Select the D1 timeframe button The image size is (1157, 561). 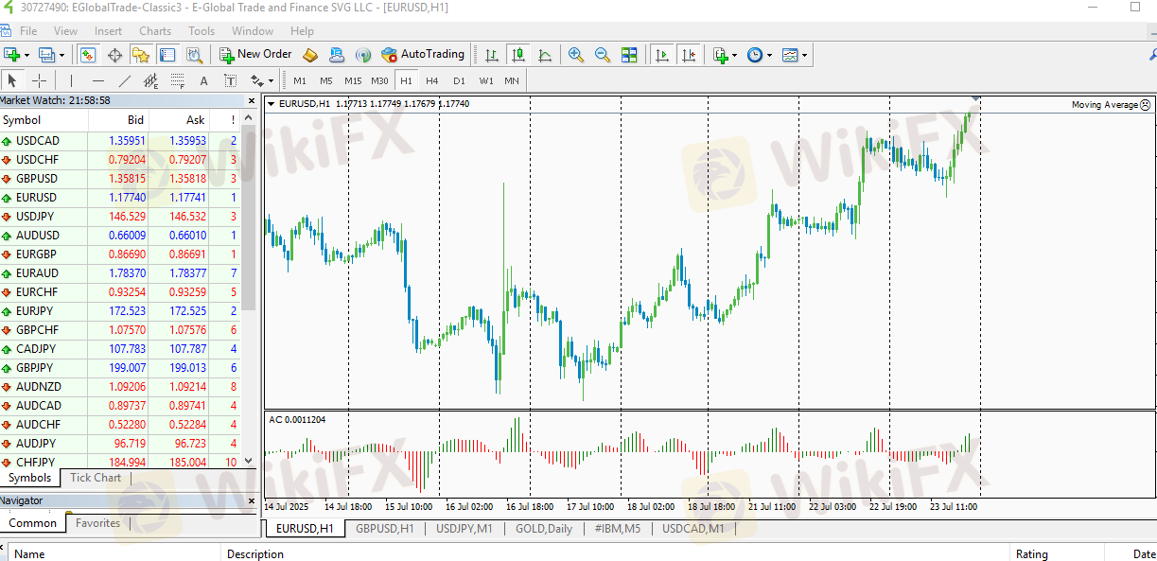click(x=459, y=80)
